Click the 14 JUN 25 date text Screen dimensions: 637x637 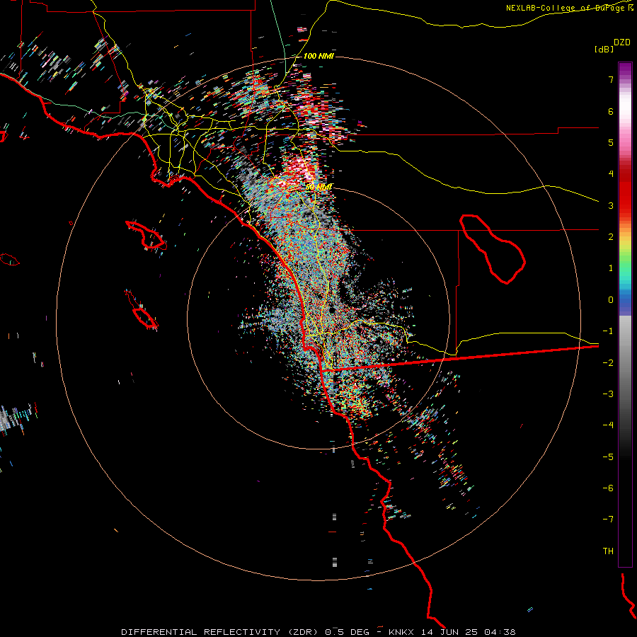[x=450, y=632]
